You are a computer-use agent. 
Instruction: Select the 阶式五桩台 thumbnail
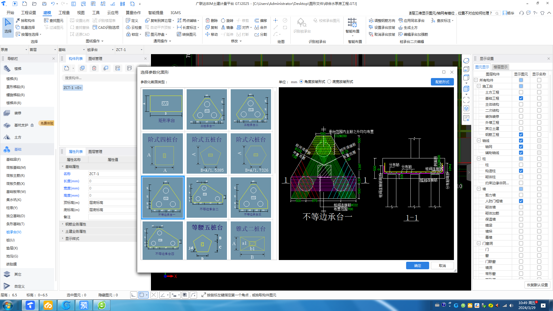pos(207,153)
